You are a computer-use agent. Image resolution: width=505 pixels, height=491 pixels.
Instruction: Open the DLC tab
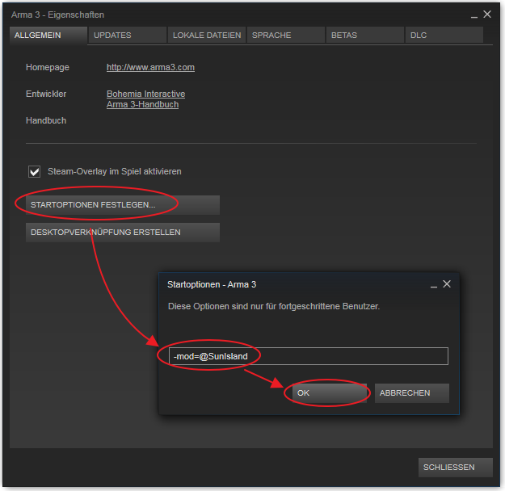[444, 35]
